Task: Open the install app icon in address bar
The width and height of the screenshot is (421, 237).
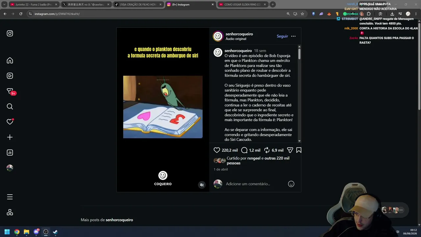Action: 295,14
